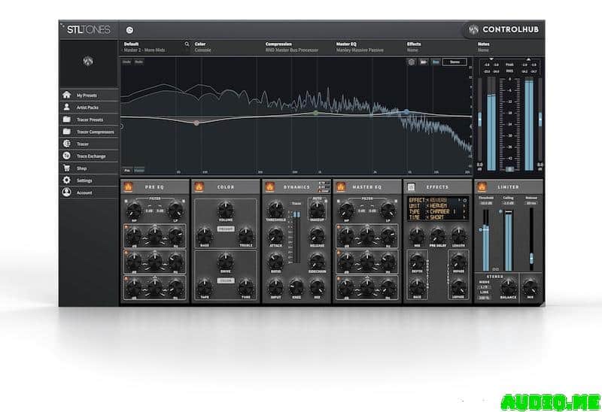Toggle the Pre EQ power button

coord(128,186)
